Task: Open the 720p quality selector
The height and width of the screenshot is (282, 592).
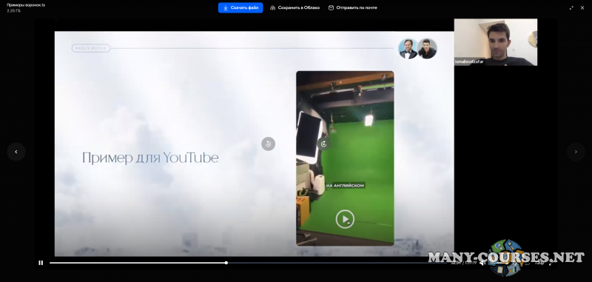Action: coord(539,263)
